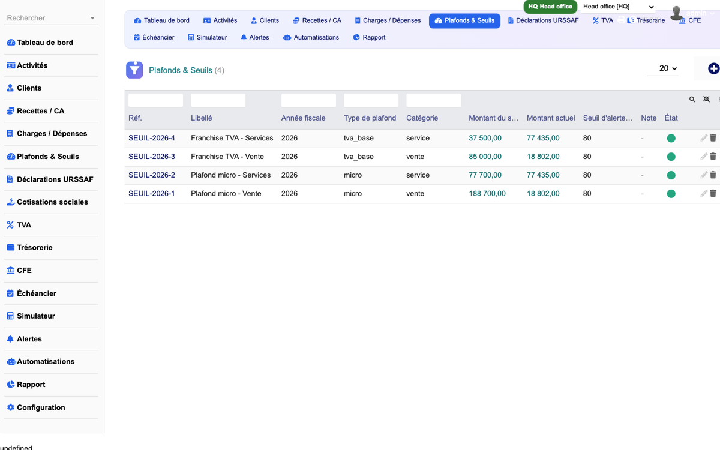Open Automatisations top tab
This screenshot has width=720, height=450.
pyautogui.click(x=311, y=37)
